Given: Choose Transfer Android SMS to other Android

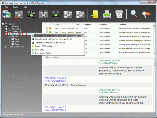Looking at the screenshot, I should pyautogui.click(x=58, y=39).
